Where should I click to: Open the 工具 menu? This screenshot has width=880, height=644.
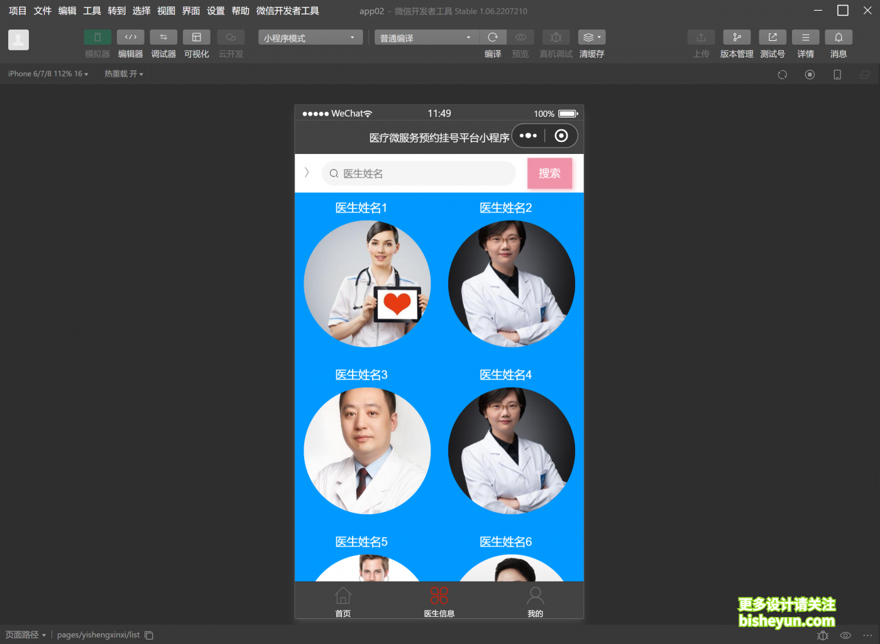(92, 11)
